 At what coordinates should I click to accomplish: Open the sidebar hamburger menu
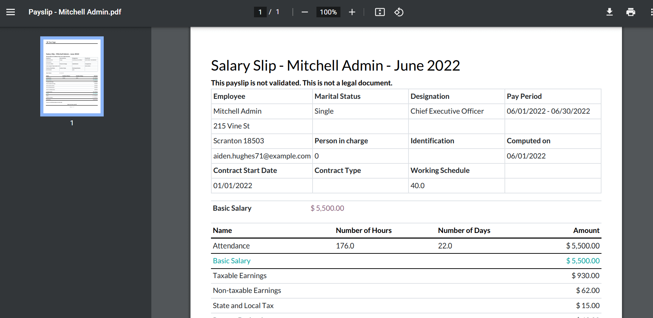pyautogui.click(x=11, y=12)
